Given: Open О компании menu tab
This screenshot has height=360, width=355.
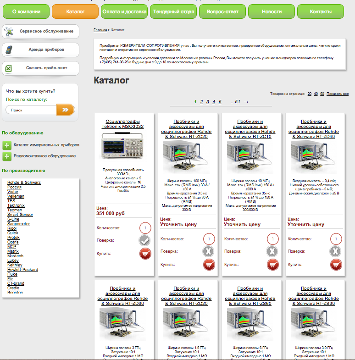Looking at the screenshot, I should pos(26,11).
